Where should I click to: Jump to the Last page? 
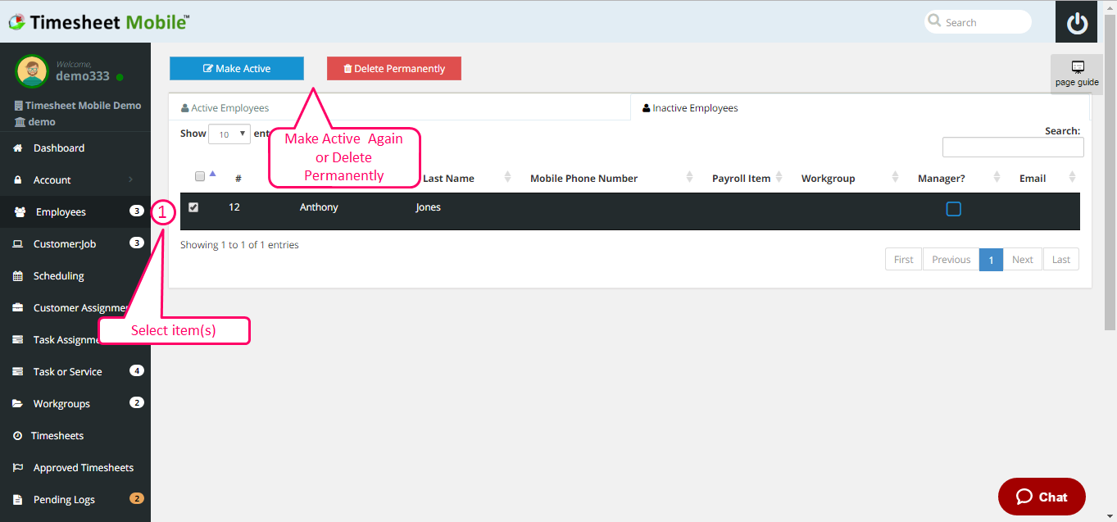click(1060, 260)
